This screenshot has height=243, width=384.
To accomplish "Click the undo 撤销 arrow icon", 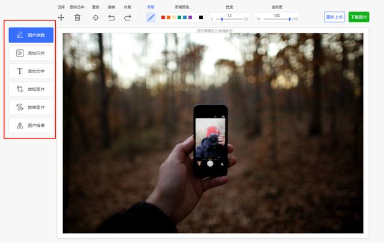I will pyautogui.click(x=112, y=17).
